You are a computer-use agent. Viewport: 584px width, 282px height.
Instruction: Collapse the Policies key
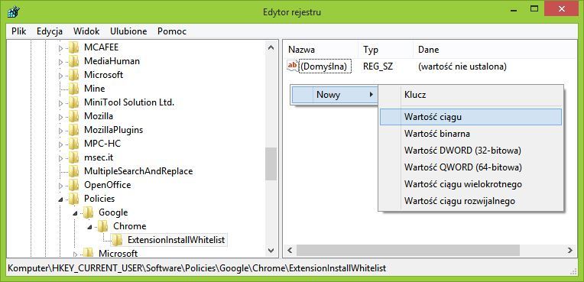[x=60, y=199]
